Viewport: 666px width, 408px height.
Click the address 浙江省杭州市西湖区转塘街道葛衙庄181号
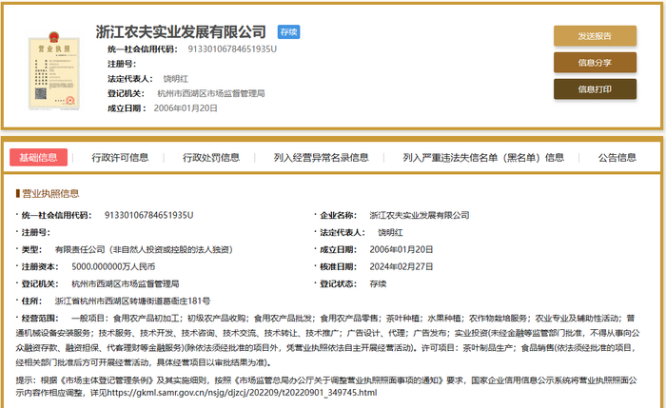132,301
